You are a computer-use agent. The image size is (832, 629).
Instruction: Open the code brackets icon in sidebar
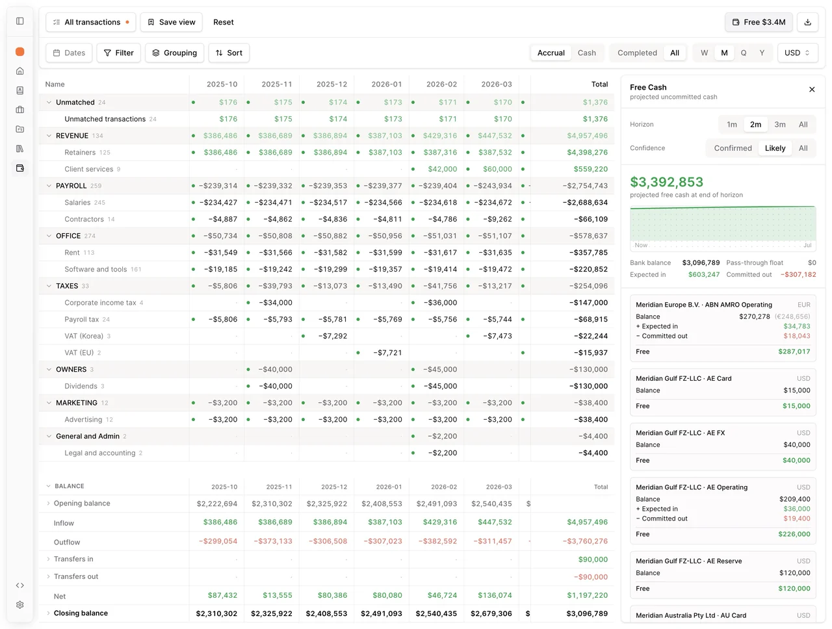coord(20,585)
